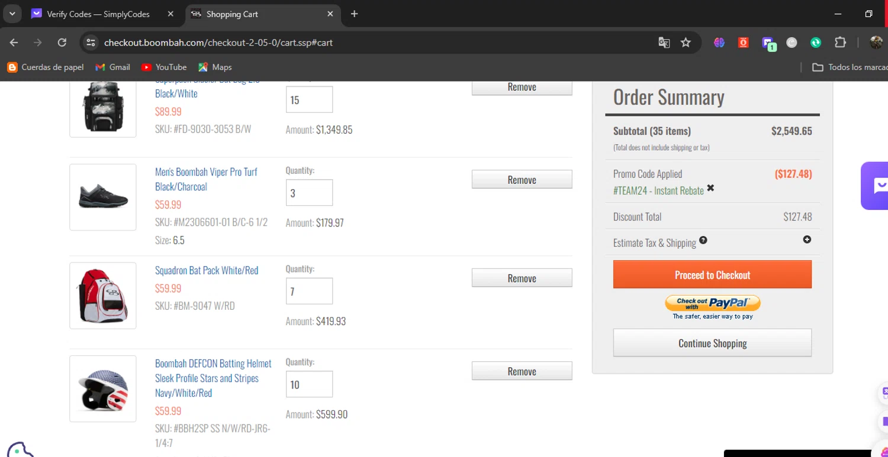The height and width of the screenshot is (457, 888).
Task: Check out with PayPal
Action: tap(713, 304)
